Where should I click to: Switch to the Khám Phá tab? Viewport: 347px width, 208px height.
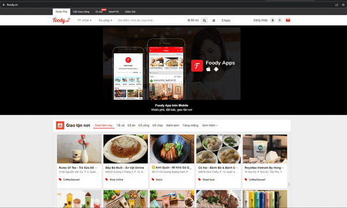click(61, 12)
